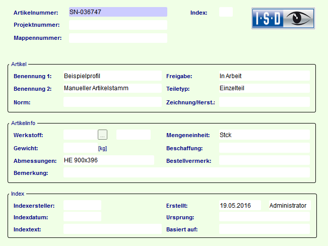328x246 pixels.
Task: Select the top Index field
Action: [226, 12]
